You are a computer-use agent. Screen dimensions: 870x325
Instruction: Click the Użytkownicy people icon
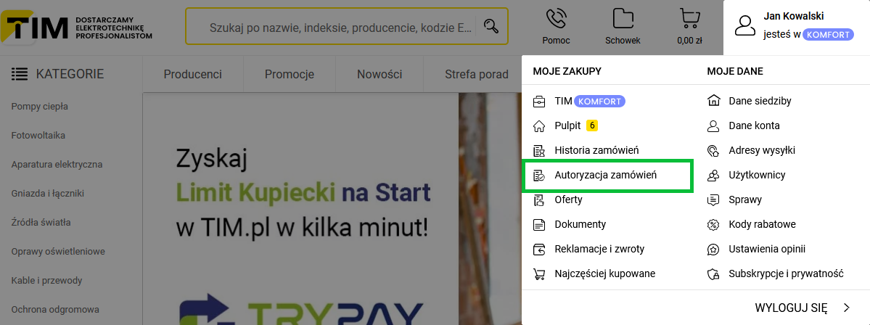[713, 176]
